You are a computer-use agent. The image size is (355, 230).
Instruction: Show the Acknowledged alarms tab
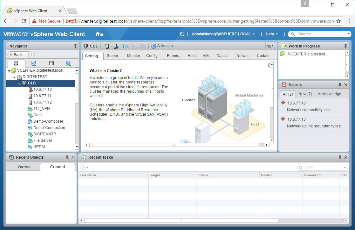click(x=331, y=94)
